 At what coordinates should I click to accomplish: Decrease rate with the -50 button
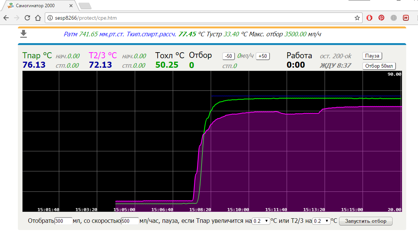229,56
